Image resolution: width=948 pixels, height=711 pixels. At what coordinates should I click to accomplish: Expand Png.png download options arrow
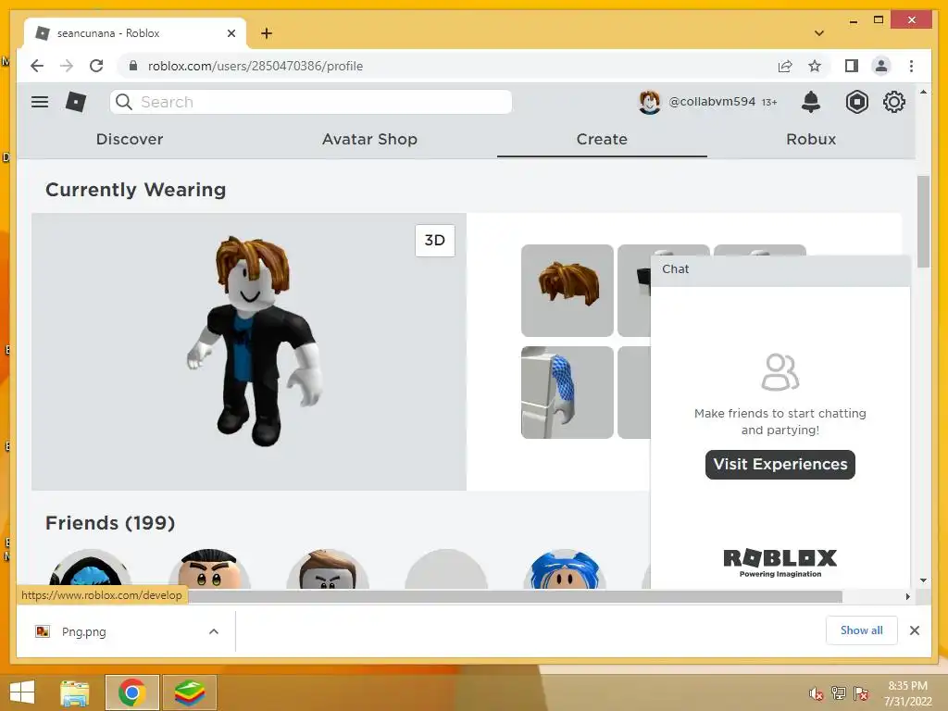tap(214, 631)
